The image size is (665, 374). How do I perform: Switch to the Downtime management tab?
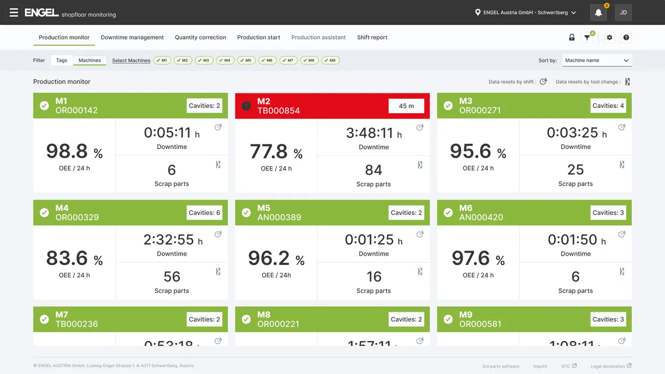coord(132,37)
